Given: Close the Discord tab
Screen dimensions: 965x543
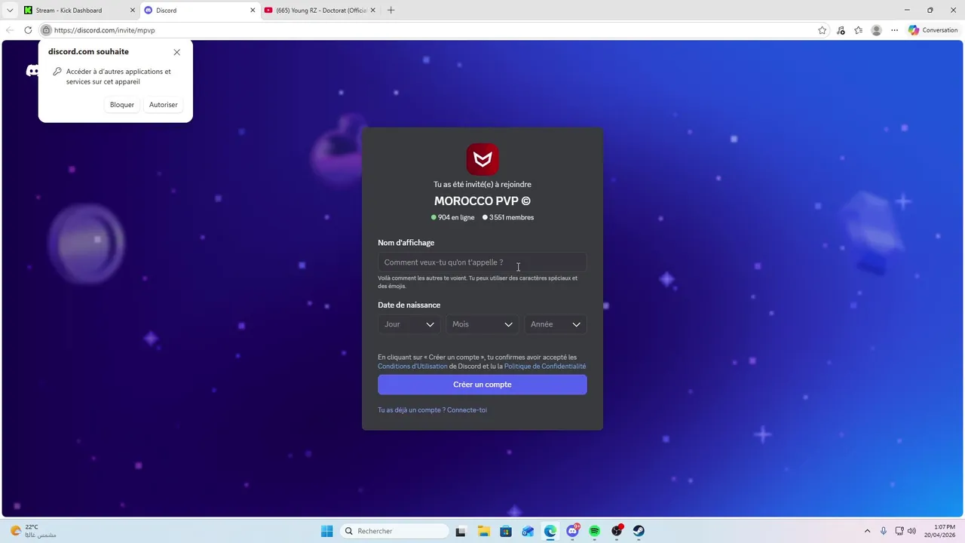Looking at the screenshot, I should pyautogui.click(x=253, y=11).
